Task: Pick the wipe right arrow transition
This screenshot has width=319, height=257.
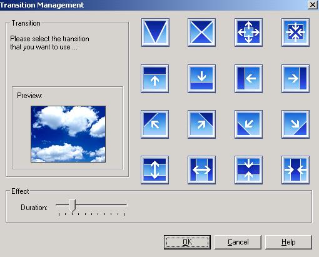Action: 295,79
